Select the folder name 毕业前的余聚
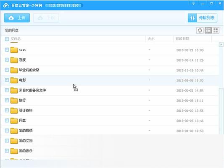224x168 pixels. click(29, 70)
